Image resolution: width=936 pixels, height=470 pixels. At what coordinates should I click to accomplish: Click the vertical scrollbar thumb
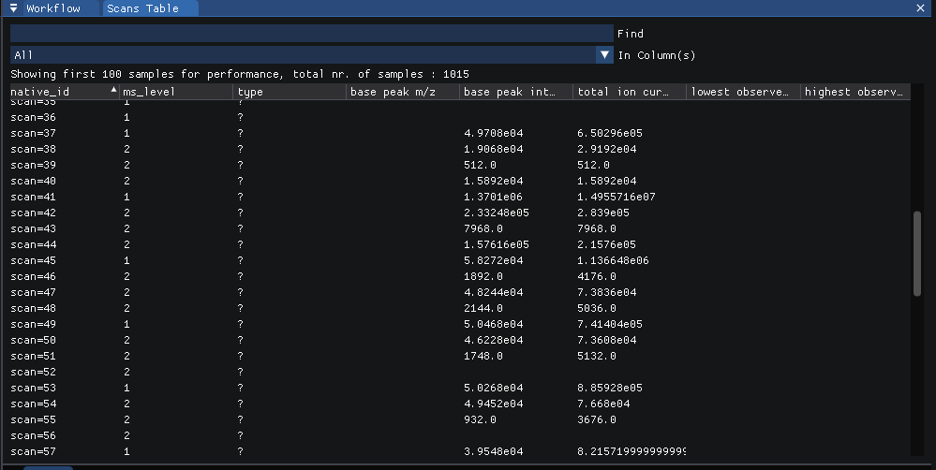[x=917, y=254]
